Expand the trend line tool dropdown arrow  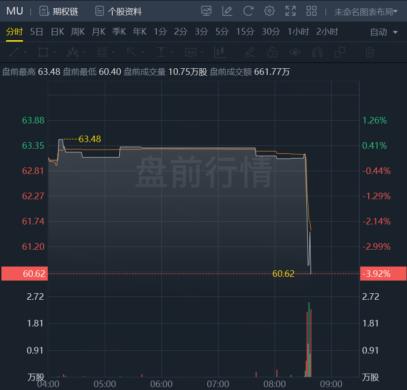[x=25, y=52]
